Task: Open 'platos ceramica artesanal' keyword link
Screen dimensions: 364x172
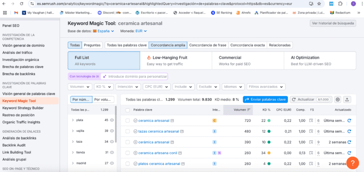Action: point(159,163)
